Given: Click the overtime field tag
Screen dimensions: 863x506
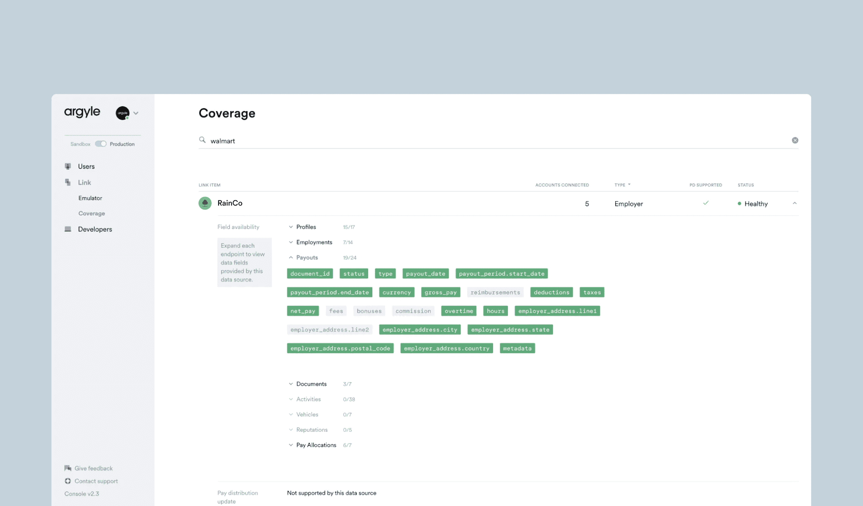Looking at the screenshot, I should 459,311.
